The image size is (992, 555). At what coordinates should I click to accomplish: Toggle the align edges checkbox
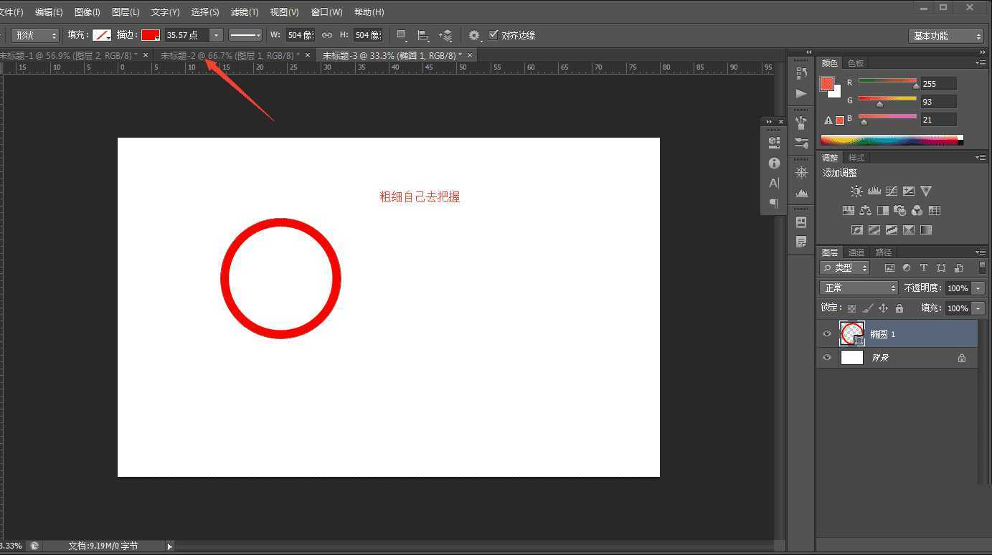(x=493, y=35)
